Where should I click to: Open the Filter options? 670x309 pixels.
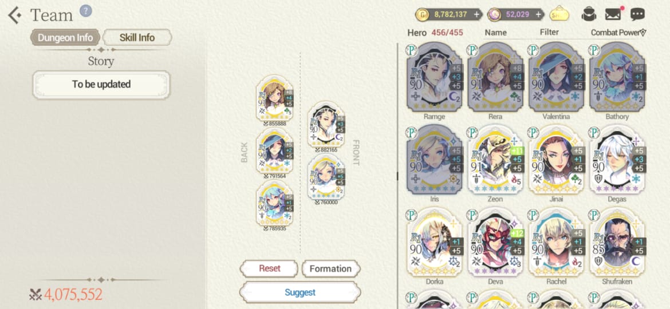click(549, 32)
